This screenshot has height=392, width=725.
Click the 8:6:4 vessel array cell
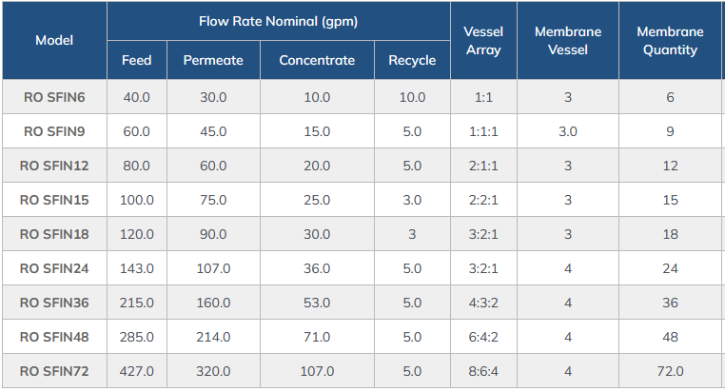click(483, 371)
